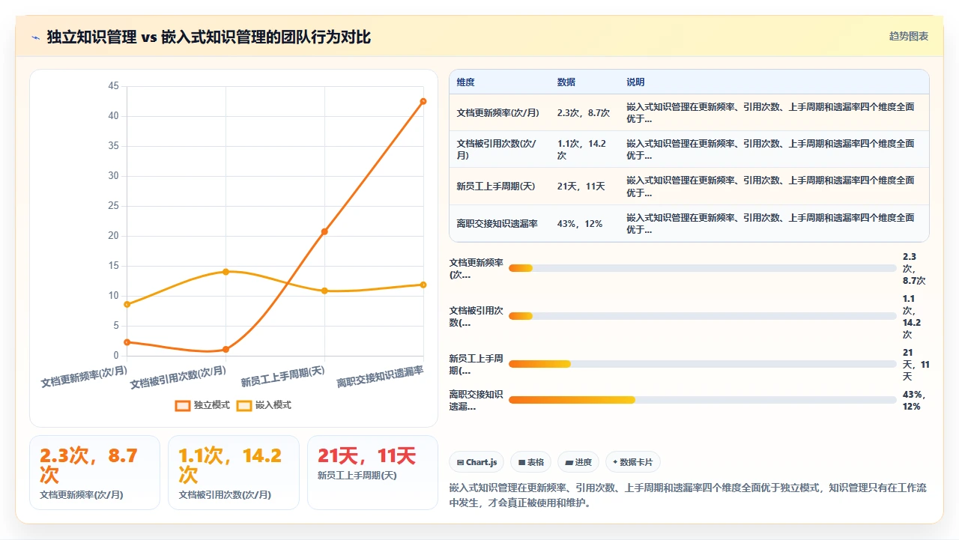Screen dimensions: 959x540
Task: Click the 新员工上手周期 progress bar
Action: [x=703, y=364]
